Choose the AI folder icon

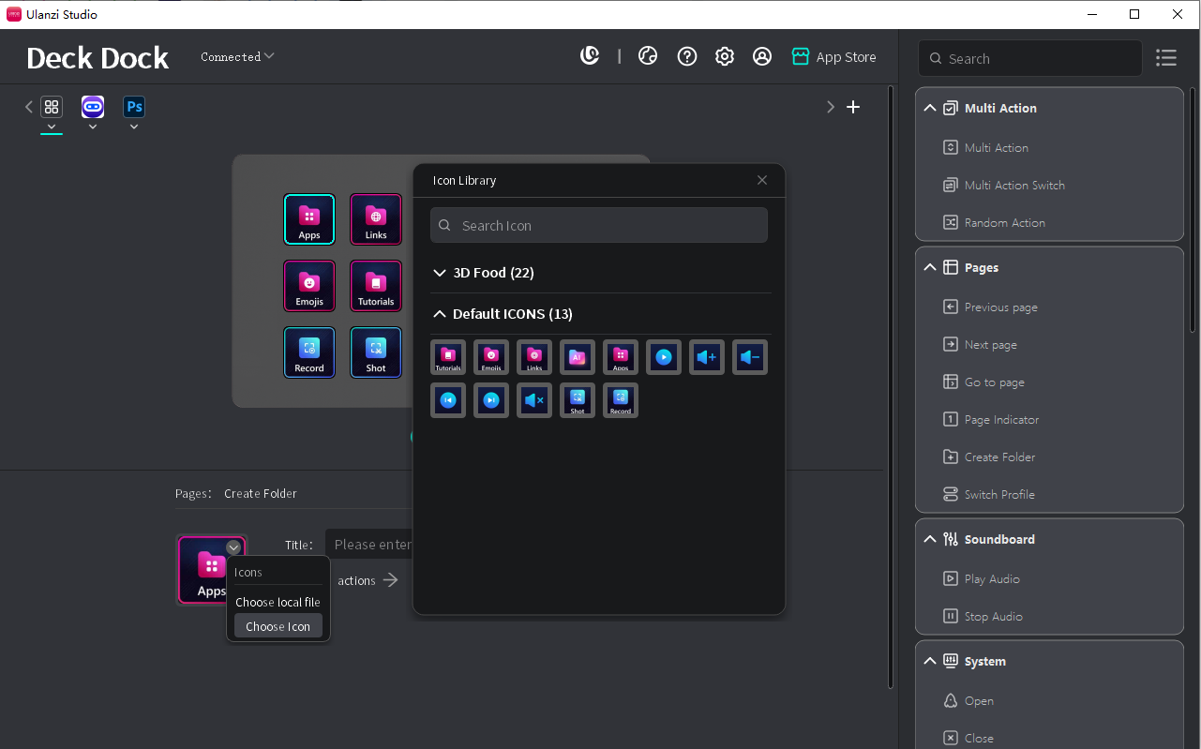(x=578, y=357)
